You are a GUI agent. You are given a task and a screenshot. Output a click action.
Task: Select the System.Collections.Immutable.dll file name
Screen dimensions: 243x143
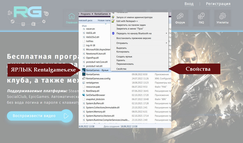click(103, 107)
